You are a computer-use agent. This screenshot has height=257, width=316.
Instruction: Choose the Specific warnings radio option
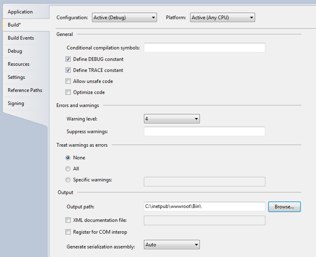pos(68,180)
